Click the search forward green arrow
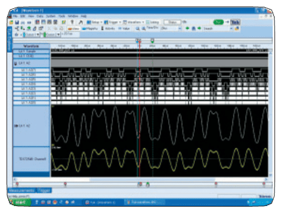The image size is (284, 215). 199,29
